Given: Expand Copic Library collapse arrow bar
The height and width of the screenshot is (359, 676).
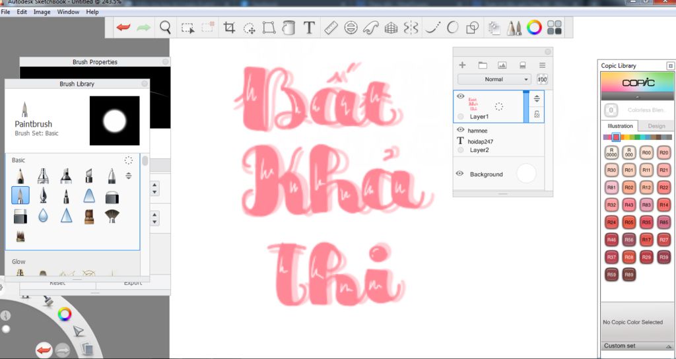Looking at the screenshot, I should click(637, 96).
